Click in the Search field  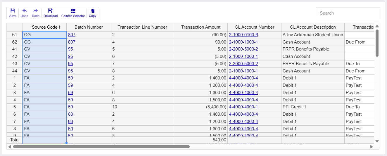(348, 13)
